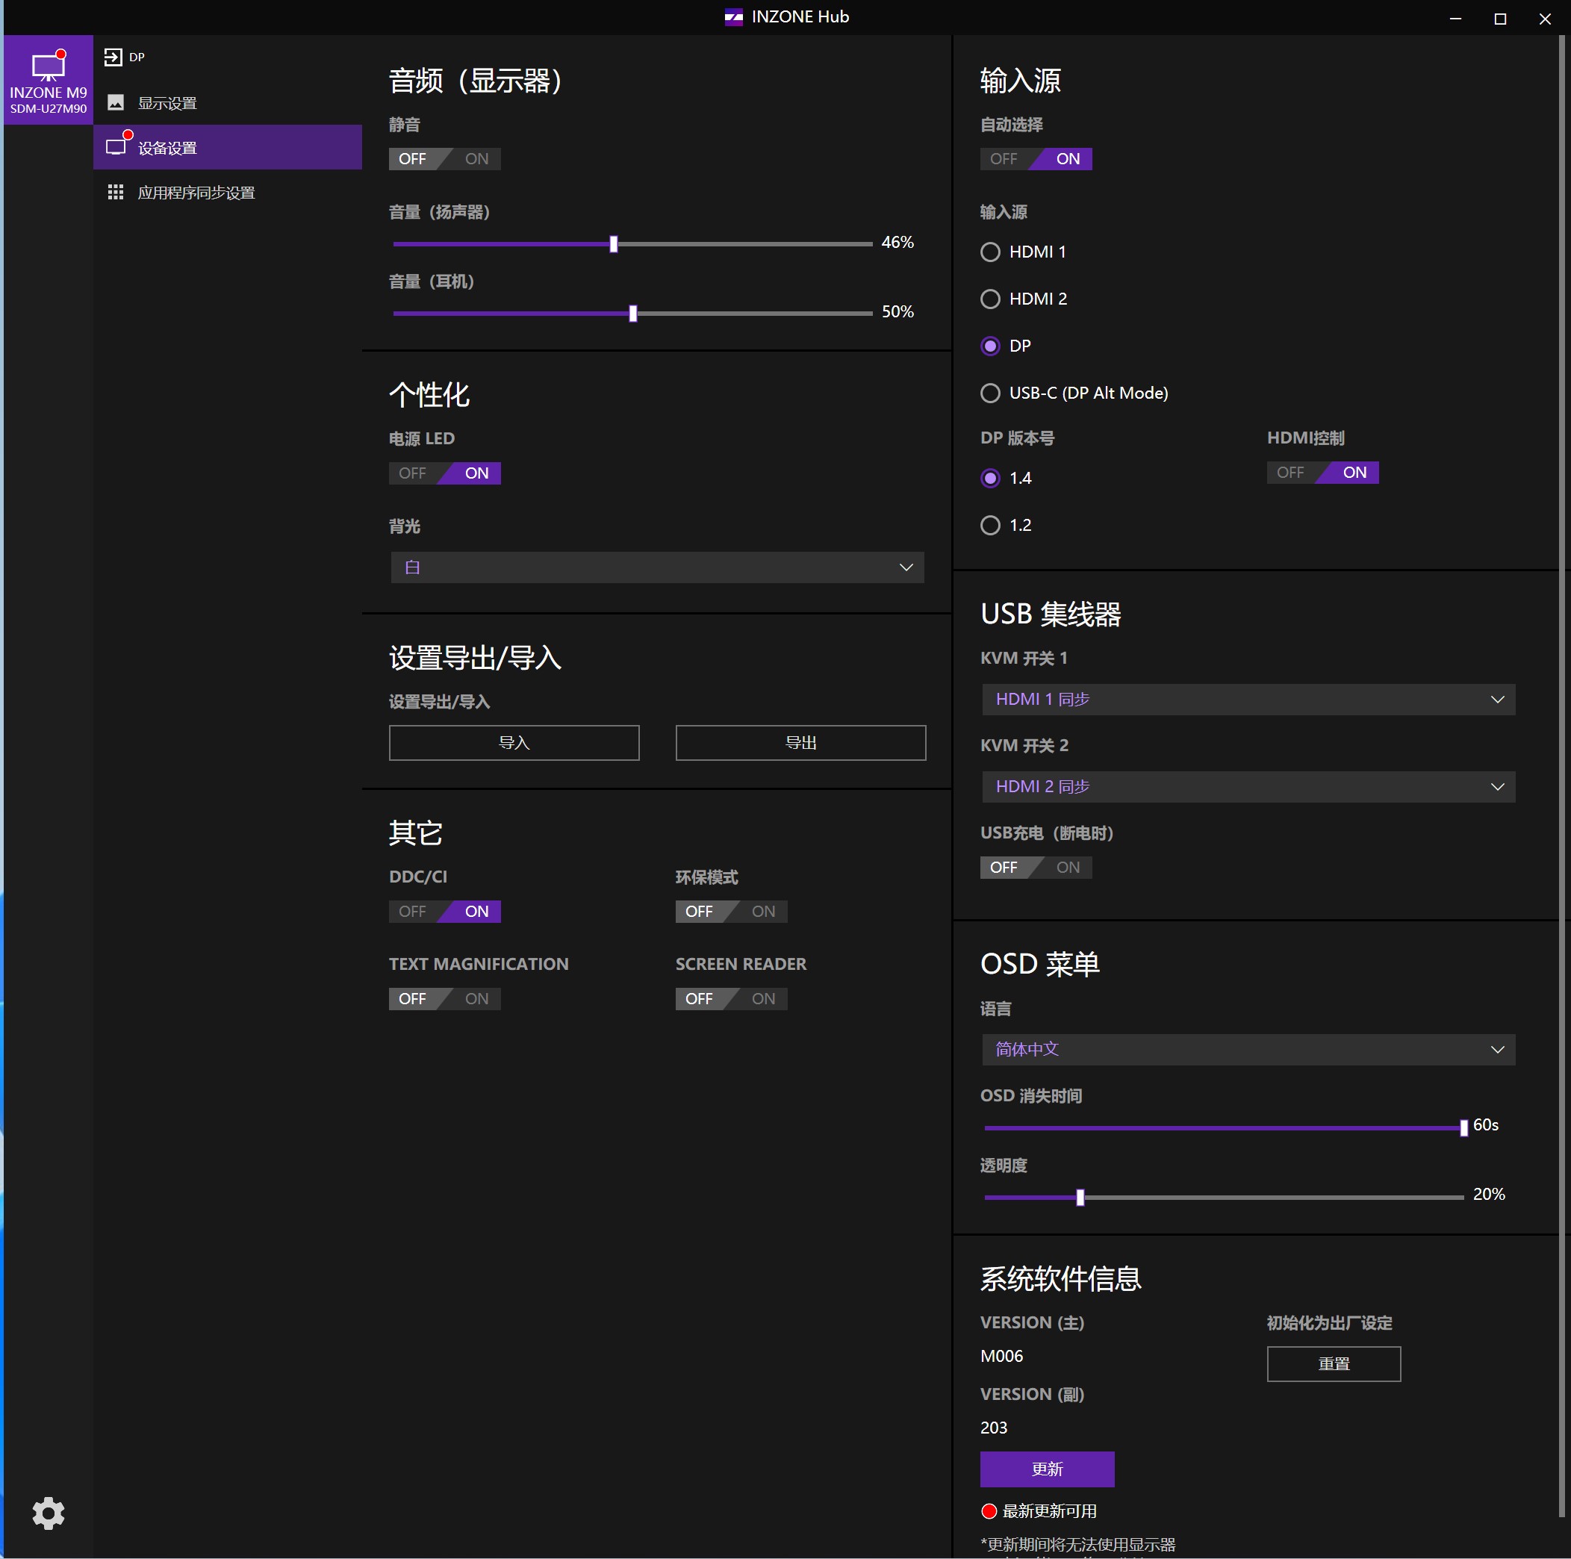
Task: Select the 显示设置 picture icon
Action: click(x=116, y=102)
